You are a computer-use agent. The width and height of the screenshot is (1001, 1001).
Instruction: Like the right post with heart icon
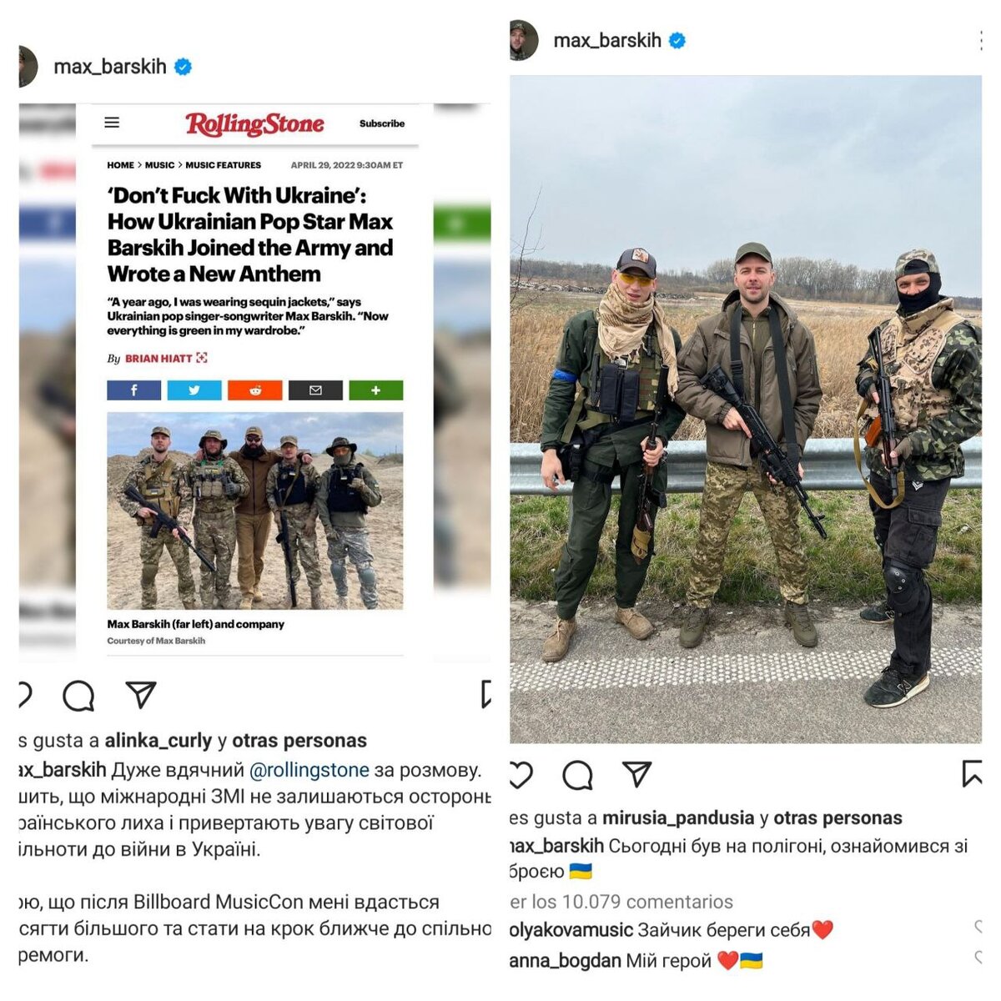pyautogui.click(x=521, y=774)
